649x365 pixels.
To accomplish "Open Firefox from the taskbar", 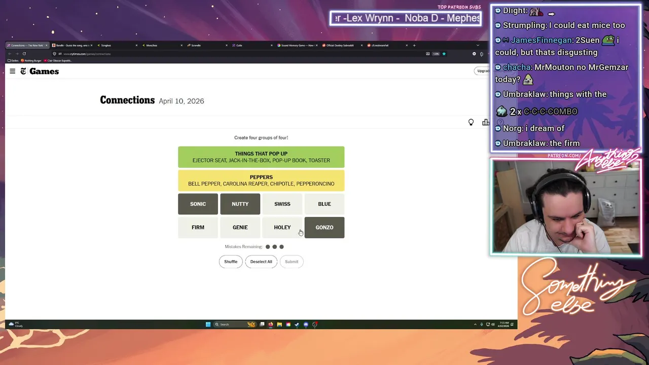I will coord(271,324).
